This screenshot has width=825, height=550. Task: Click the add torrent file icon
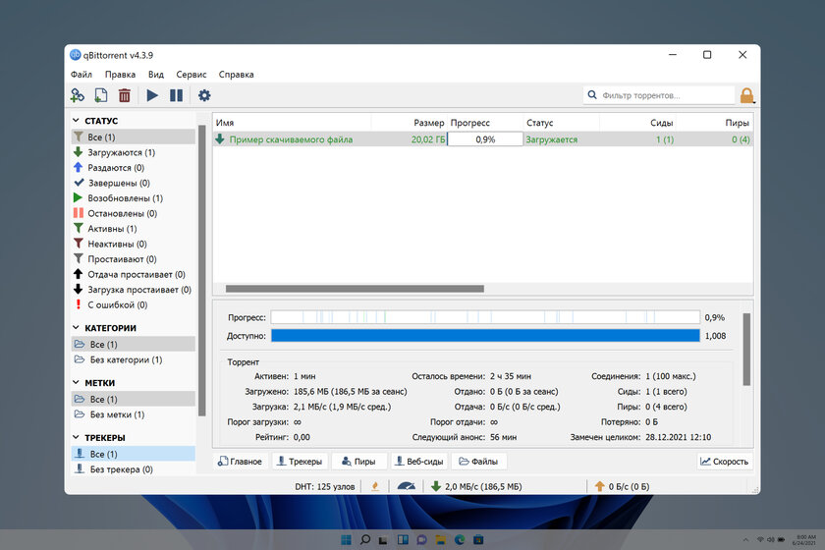(100, 95)
